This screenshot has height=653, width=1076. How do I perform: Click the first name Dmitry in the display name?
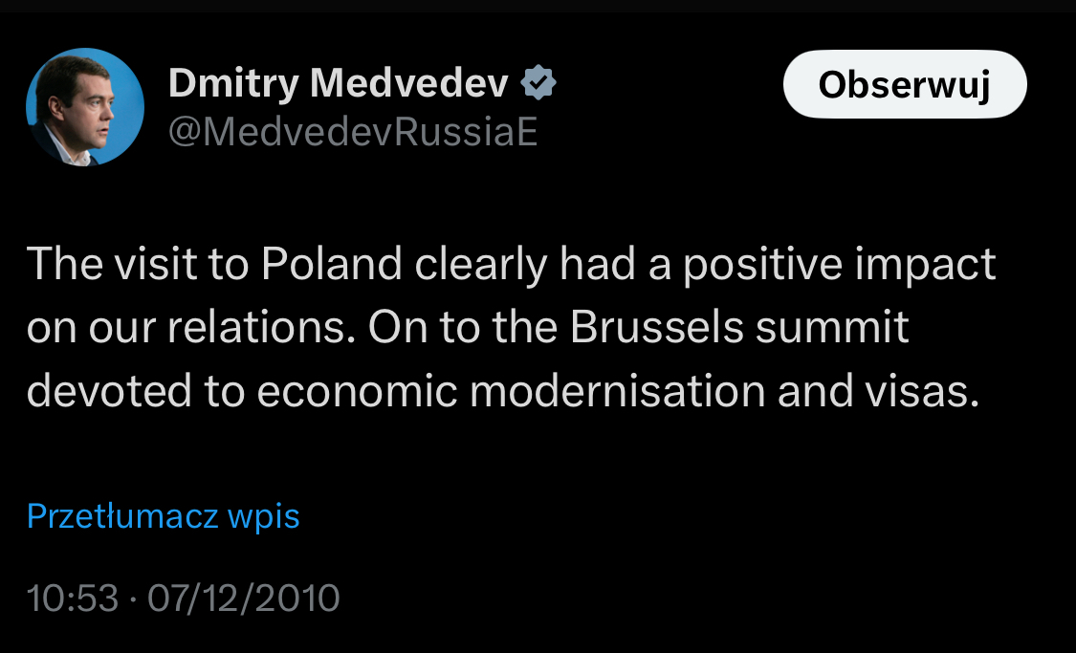[233, 85]
